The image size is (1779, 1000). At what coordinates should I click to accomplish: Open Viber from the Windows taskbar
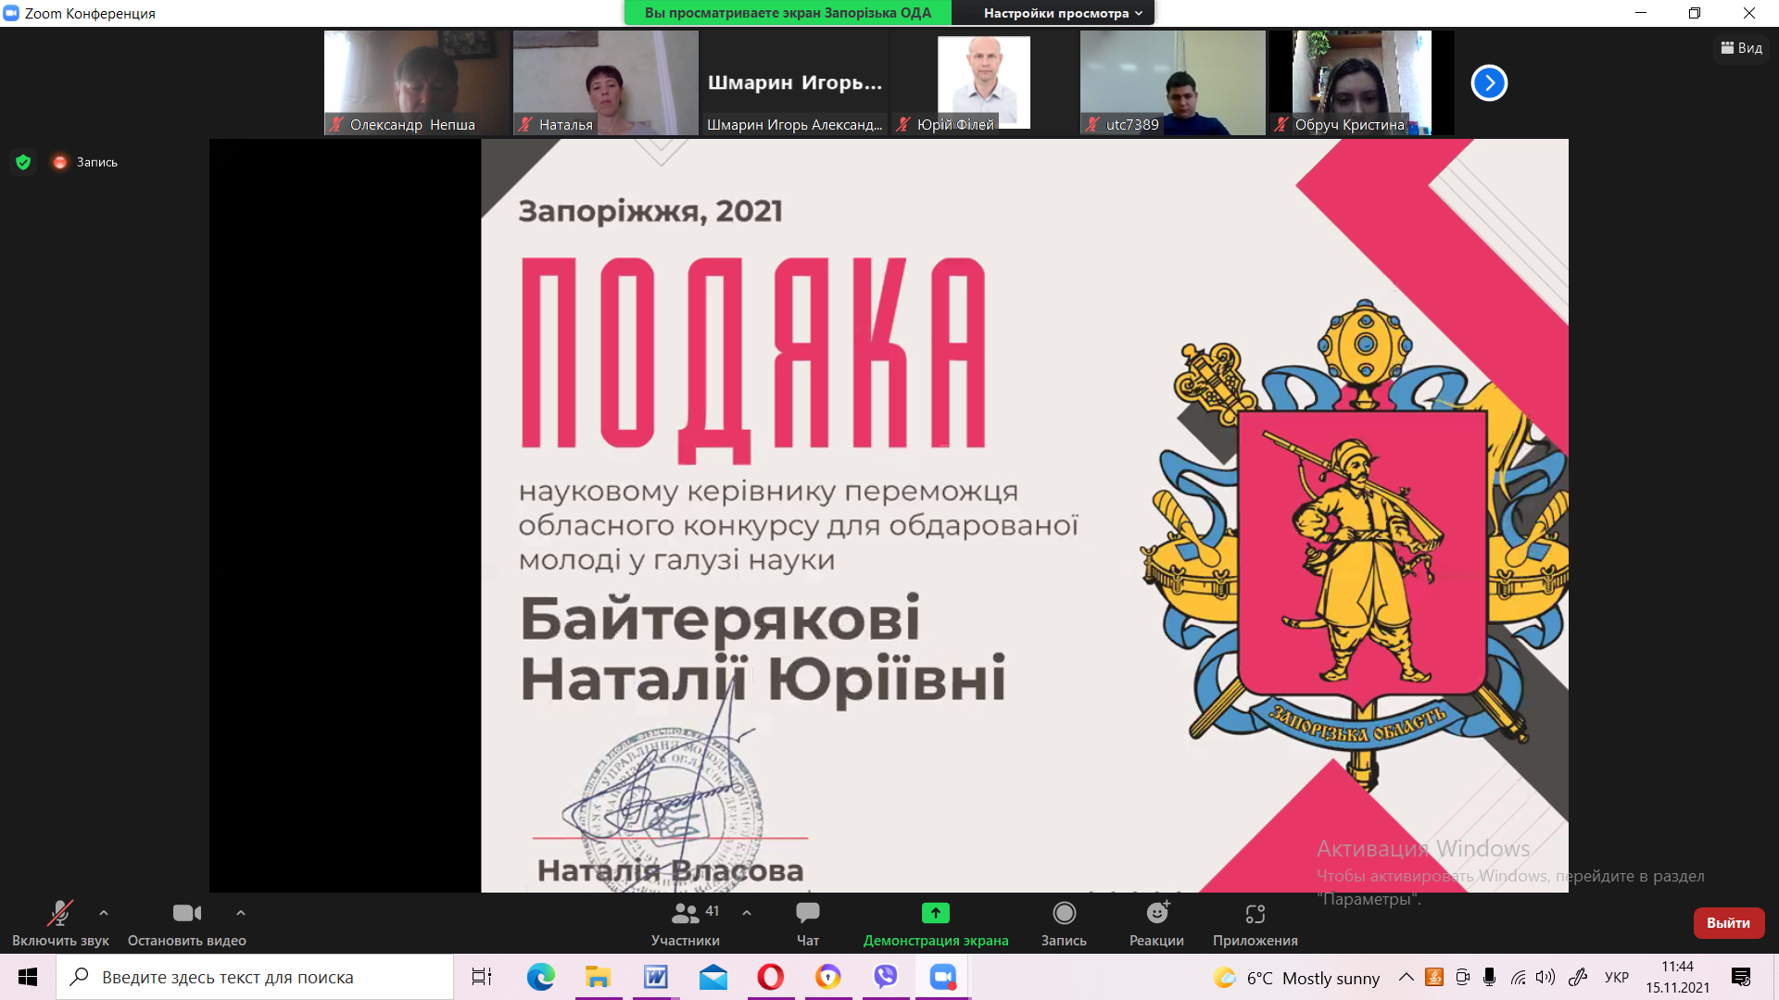[x=886, y=977]
